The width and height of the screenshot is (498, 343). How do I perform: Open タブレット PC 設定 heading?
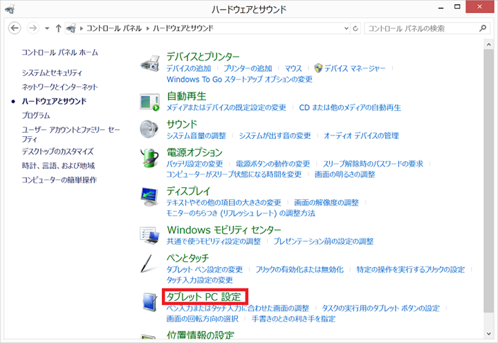204,297
